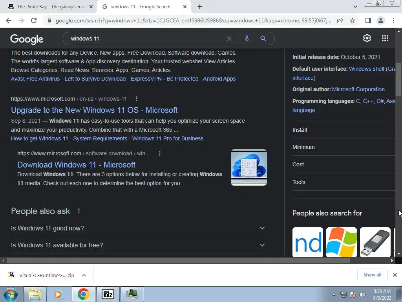Viewport: 402px width, 302px height.
Task: Click the browser forward arrow
Action: pyautogui.click(x=21, y=20)
